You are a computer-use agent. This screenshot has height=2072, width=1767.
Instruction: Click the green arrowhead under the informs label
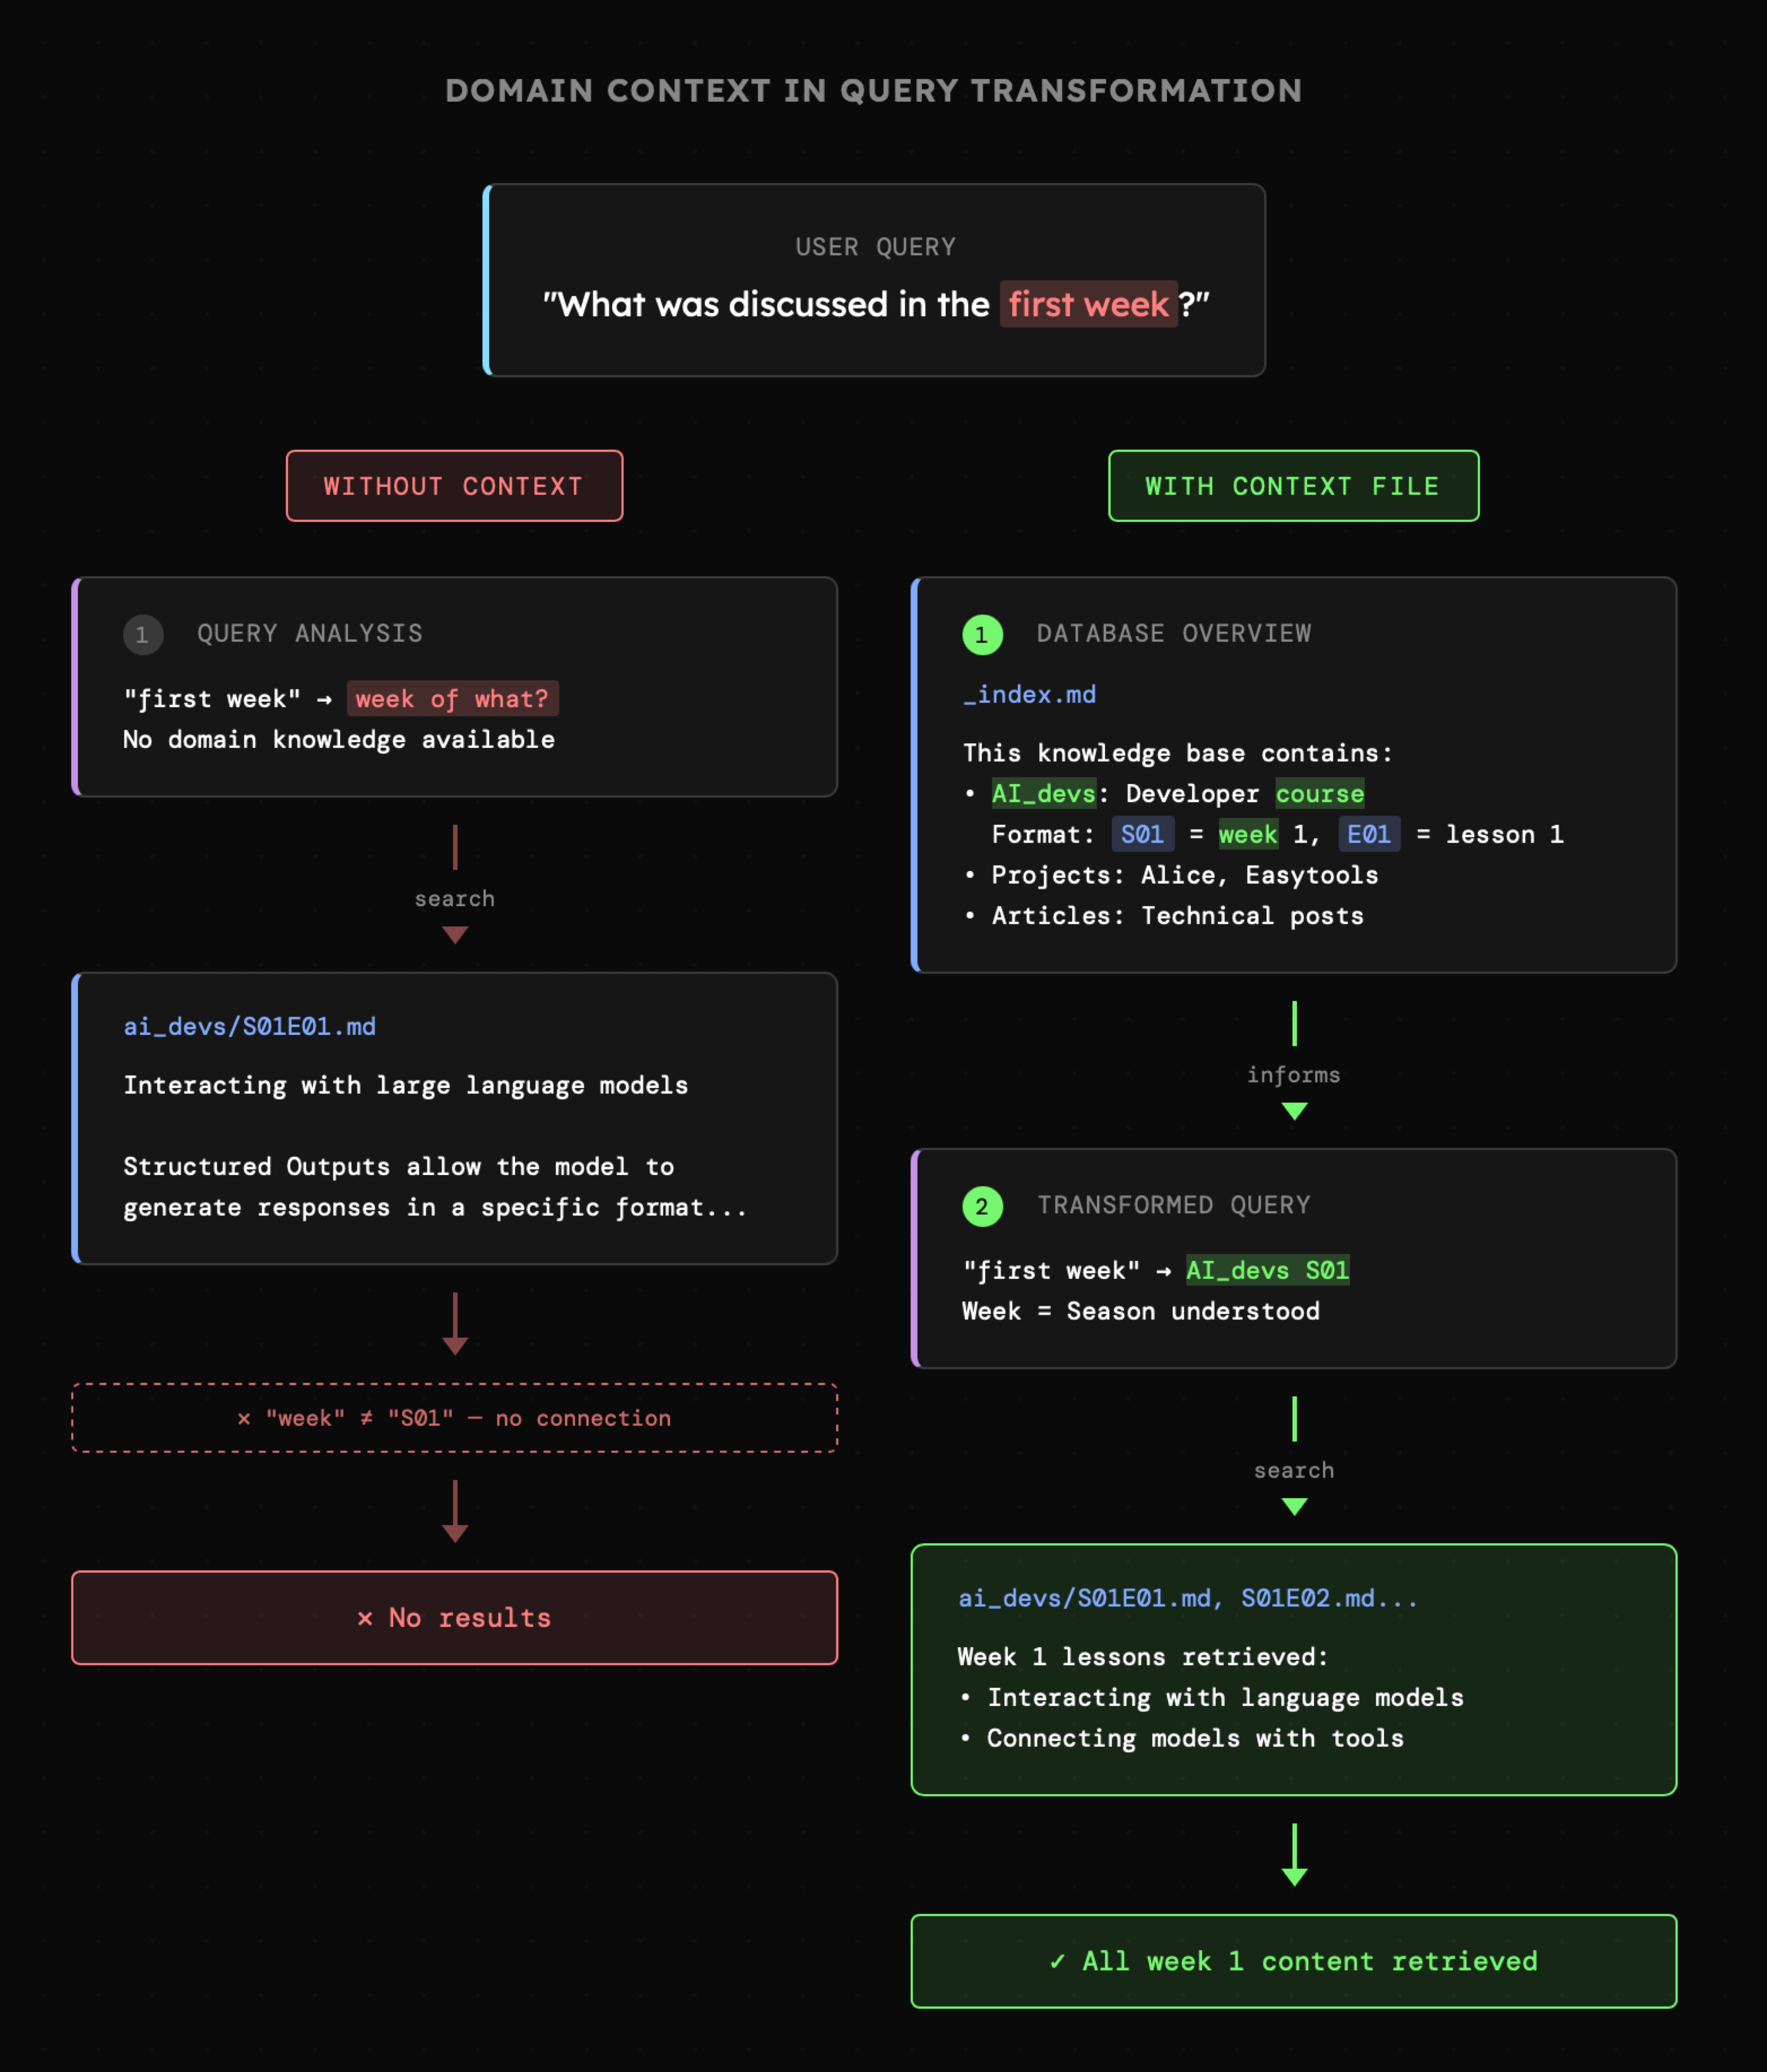click(1294, 1111)
